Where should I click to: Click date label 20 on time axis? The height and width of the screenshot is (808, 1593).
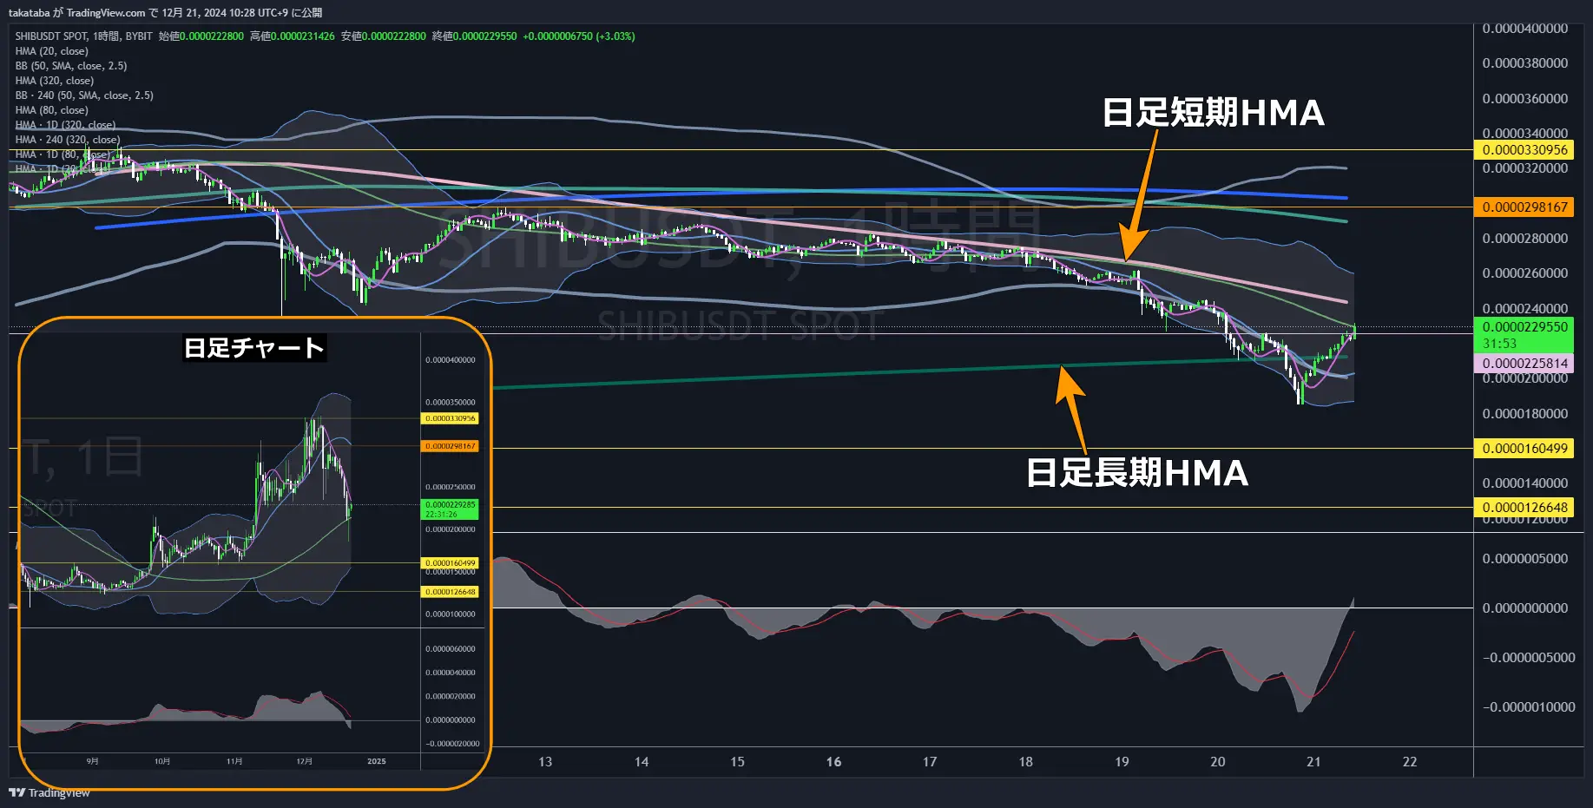point(1218,762)
